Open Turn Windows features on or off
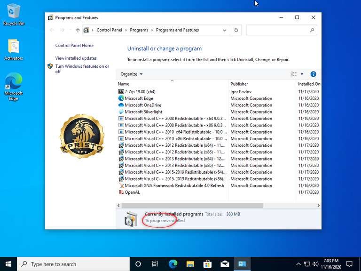The height and width of the screenshot is (271, 361). (x=82, y=69)
